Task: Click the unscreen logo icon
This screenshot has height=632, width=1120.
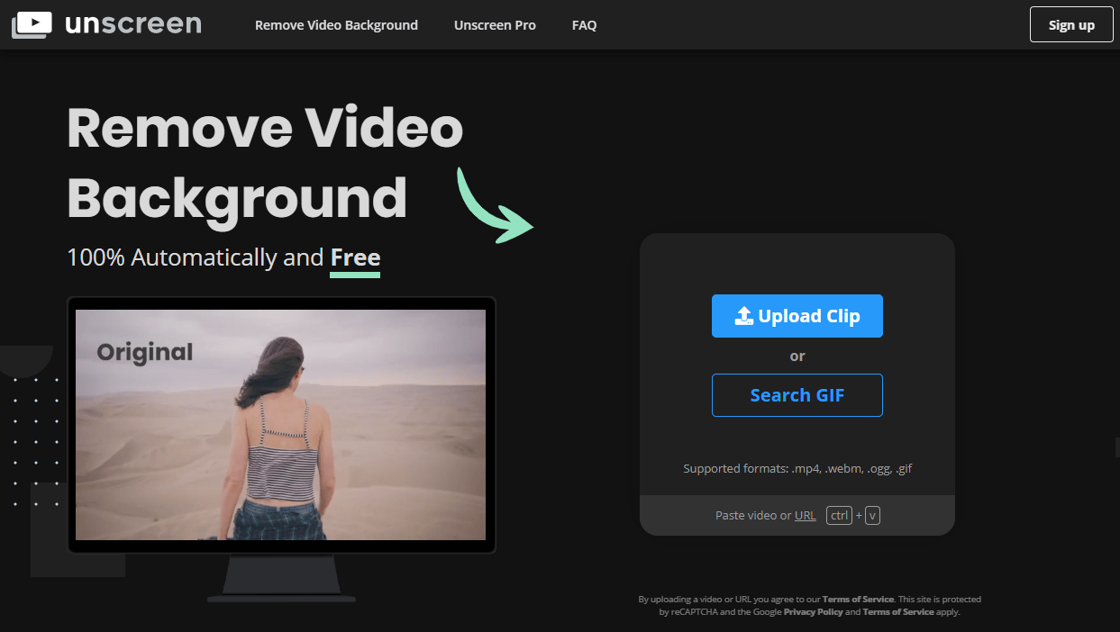Action: 32,24
